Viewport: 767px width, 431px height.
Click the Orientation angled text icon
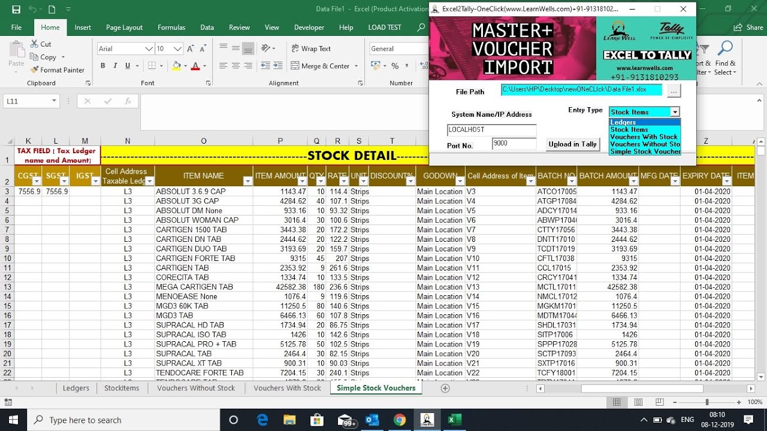266,48
